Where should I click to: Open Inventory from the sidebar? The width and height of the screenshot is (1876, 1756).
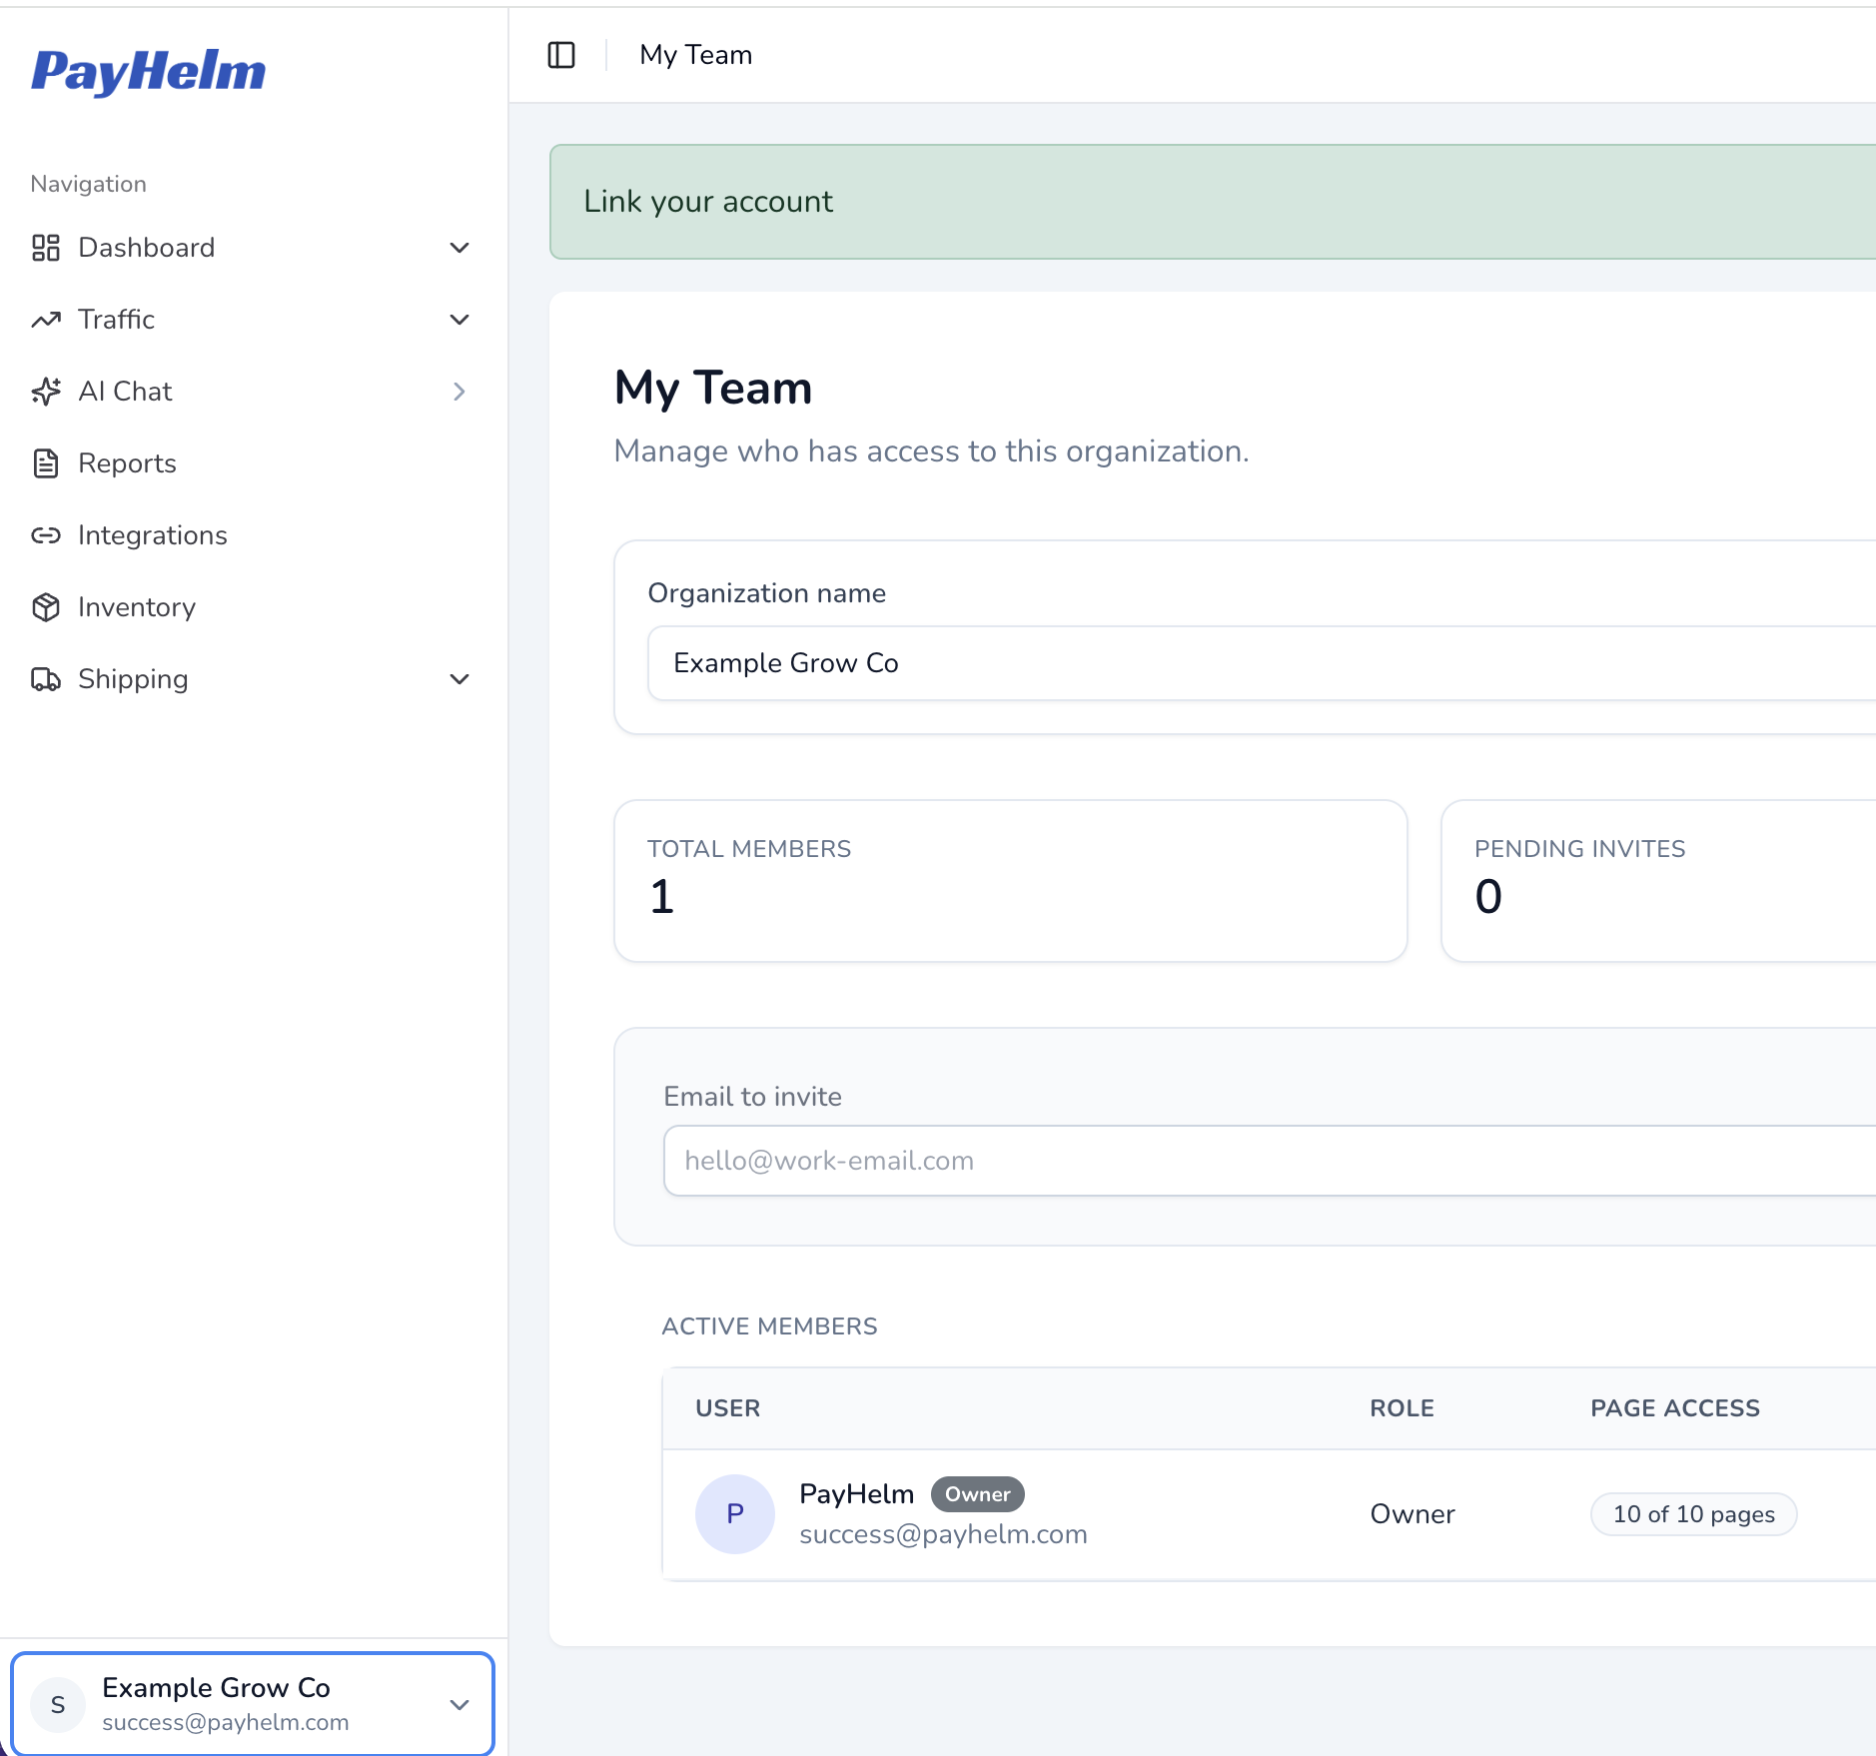click(137, 607)
